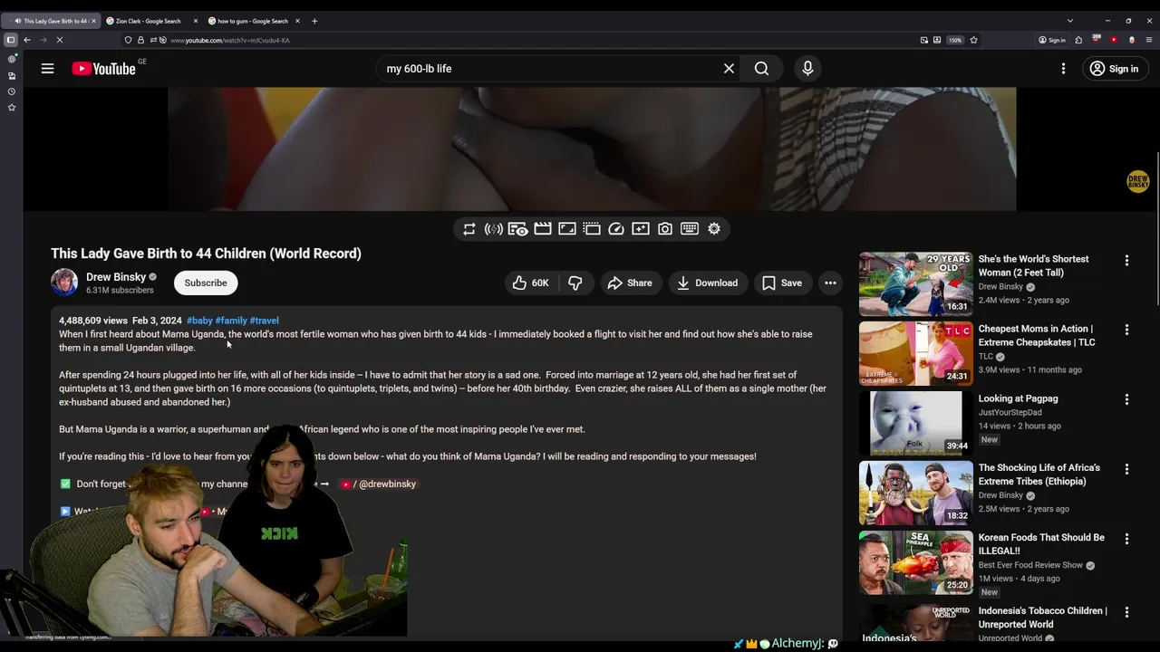Run search with magnifying glass button
The height and width of the screenshot is (652, 1160).
click(x=761, y=69)
